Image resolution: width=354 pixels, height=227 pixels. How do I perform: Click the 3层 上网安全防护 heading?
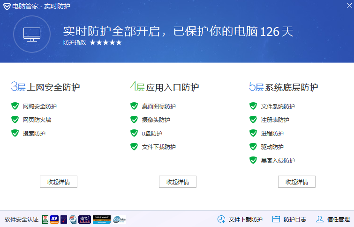(x=45, y=87)
